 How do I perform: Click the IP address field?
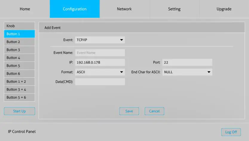point(100,62)
